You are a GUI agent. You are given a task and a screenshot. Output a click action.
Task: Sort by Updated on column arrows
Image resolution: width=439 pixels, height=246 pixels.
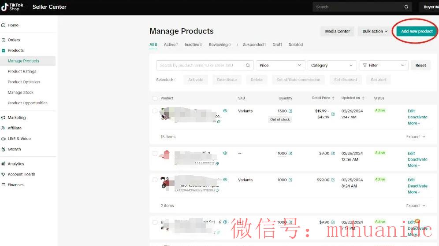tap(364, 98)
